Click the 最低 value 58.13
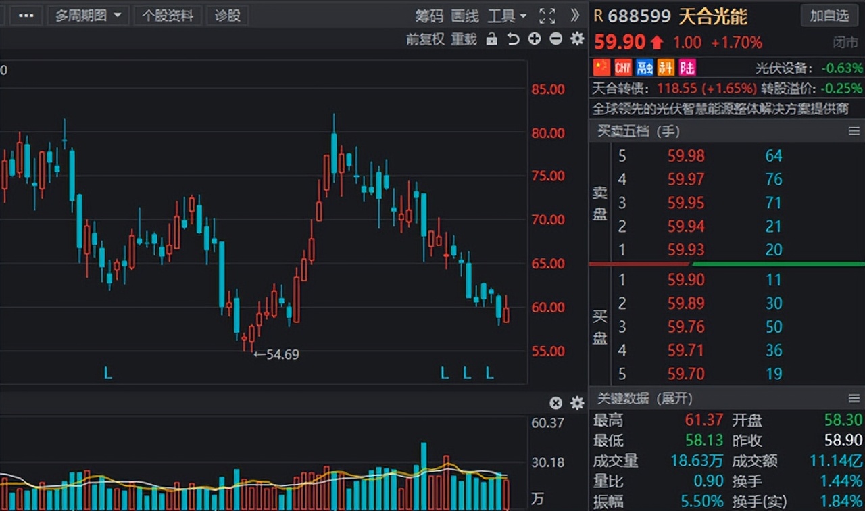 [704, 441]
